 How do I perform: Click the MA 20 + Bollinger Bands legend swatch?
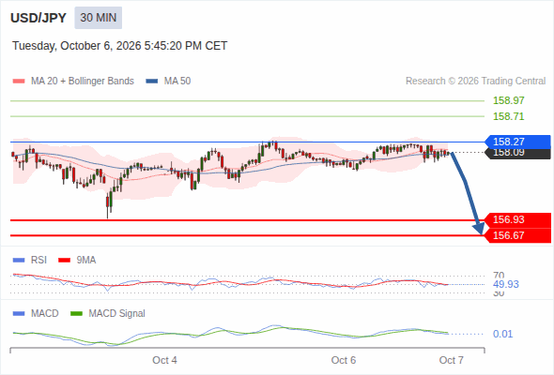pyautogui.click(x=19, y=82)
